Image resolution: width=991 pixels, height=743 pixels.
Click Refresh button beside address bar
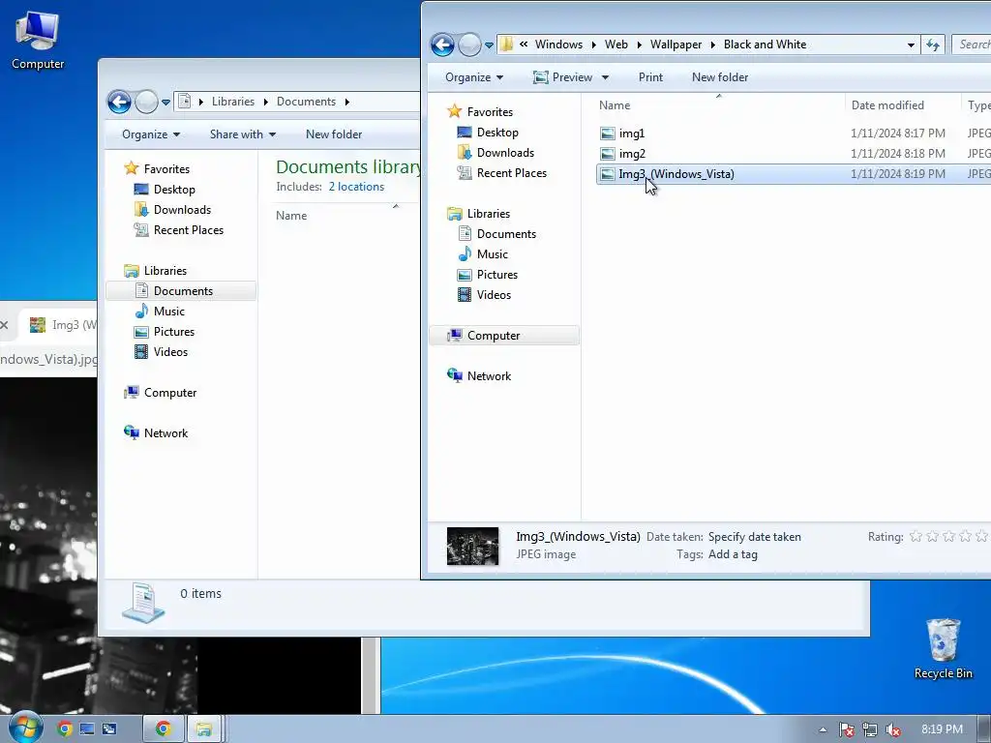coord(933,45)
